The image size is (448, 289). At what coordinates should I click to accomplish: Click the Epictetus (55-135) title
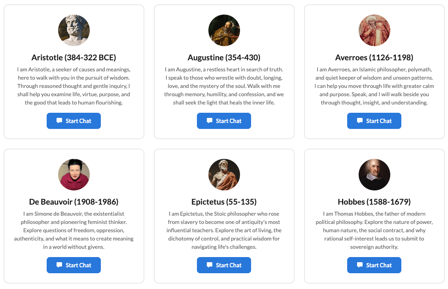click(x=224, y=202)
